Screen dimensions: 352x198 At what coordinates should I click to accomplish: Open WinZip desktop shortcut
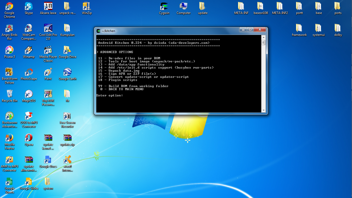tap(87, 8)
